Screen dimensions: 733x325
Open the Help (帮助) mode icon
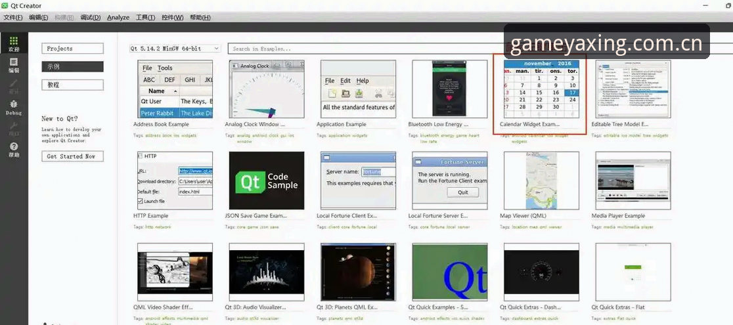[14, 150]
